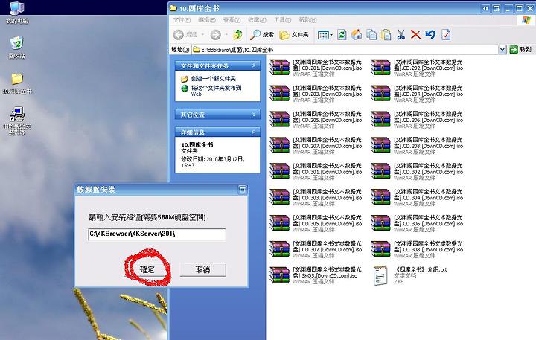This screenshot has width=536, height=340.
Task: Click the Refresh toolbar icon
Action: 342,34
